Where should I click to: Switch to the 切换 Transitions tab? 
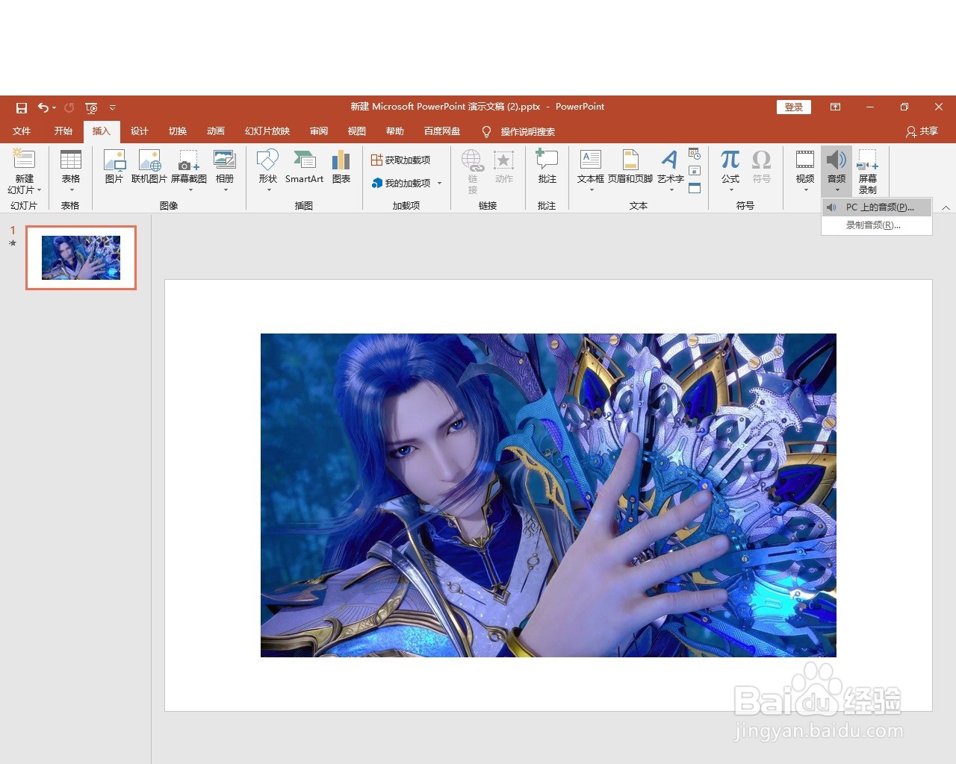click(x=178, y=131)
